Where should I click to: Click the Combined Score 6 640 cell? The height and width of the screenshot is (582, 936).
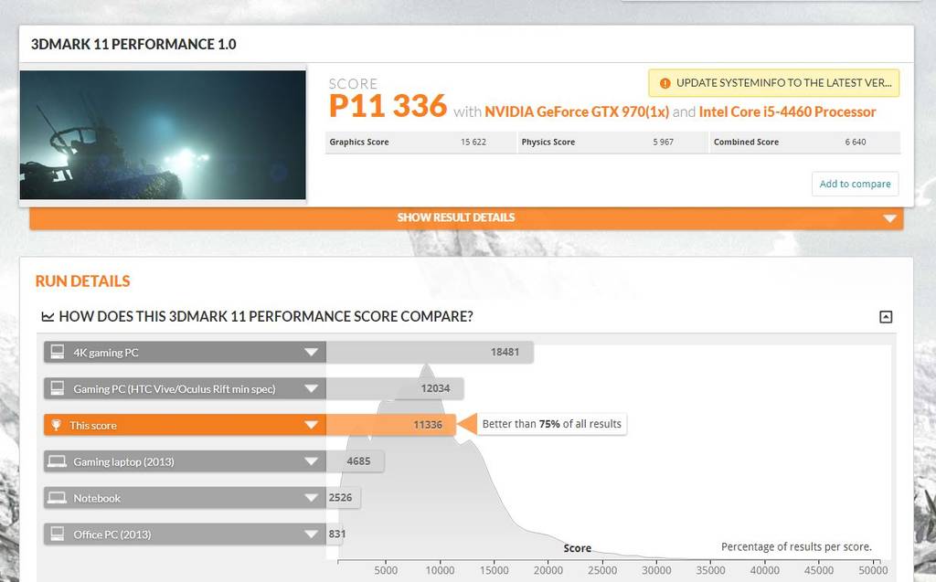804,142
